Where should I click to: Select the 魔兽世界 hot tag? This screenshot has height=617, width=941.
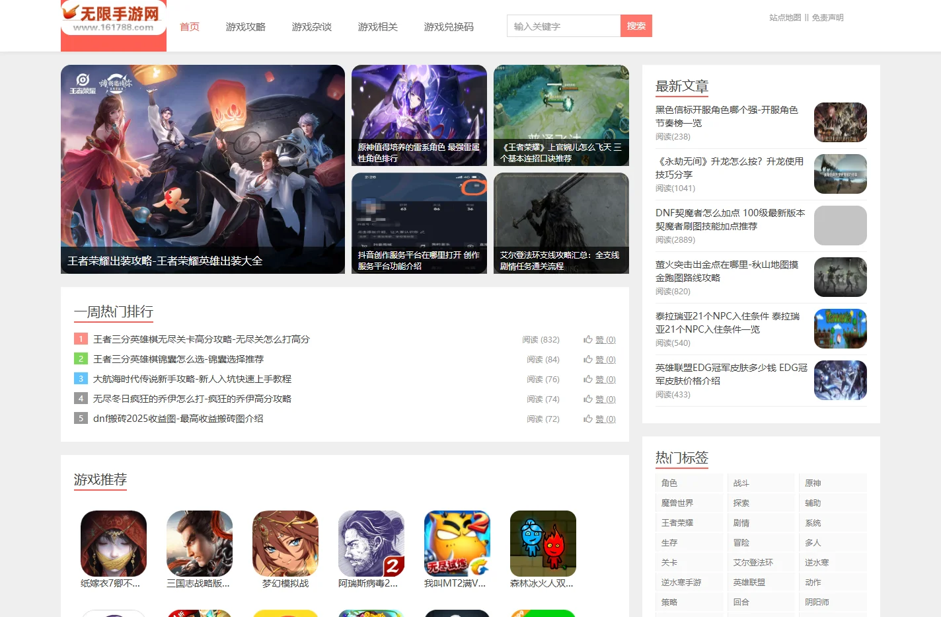point(689,503)
